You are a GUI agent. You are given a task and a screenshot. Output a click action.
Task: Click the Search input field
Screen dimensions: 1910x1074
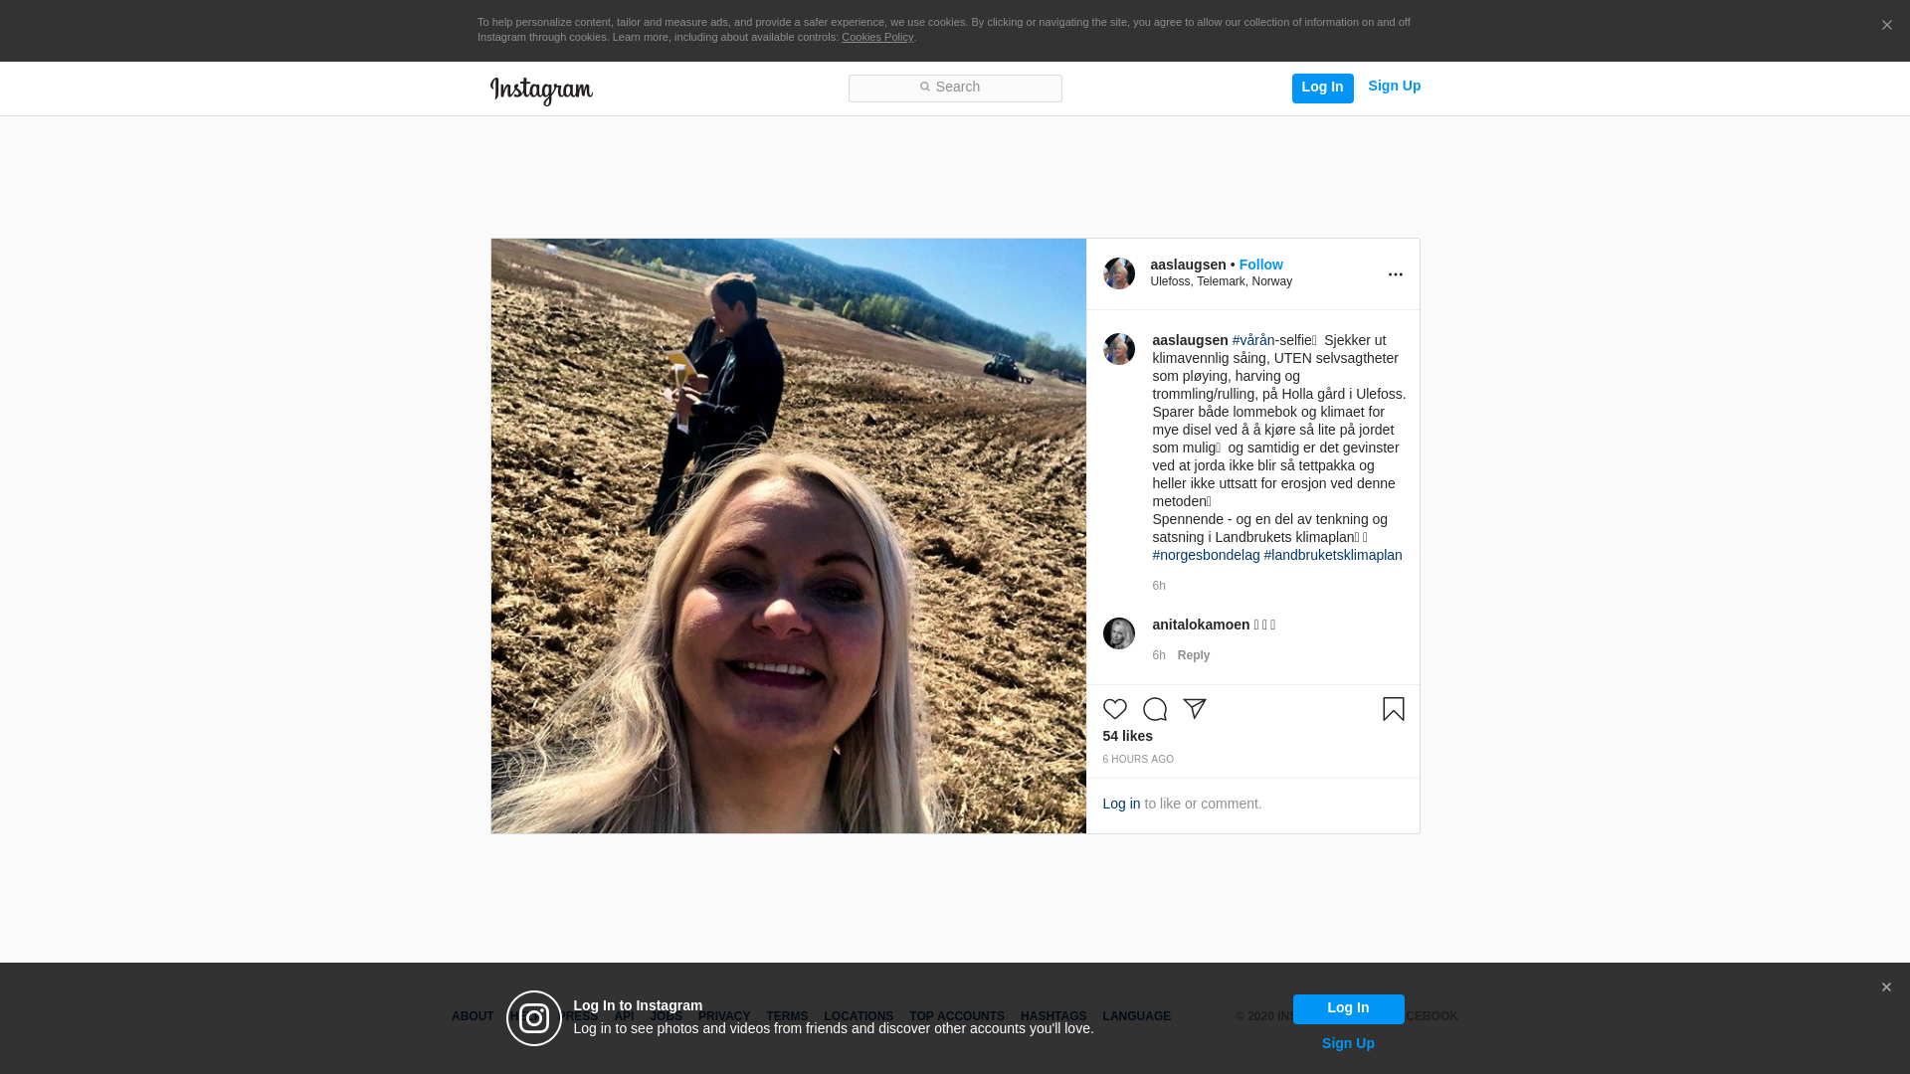pos(955,88)
